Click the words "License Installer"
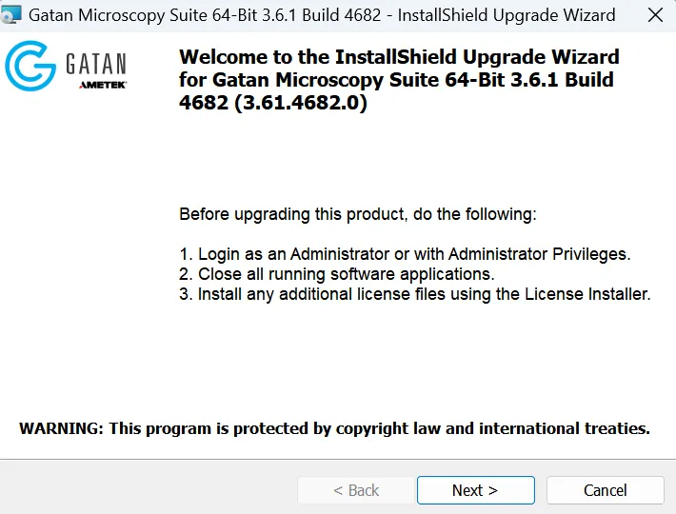The image size is (676, 514). [x=587, y=294]
